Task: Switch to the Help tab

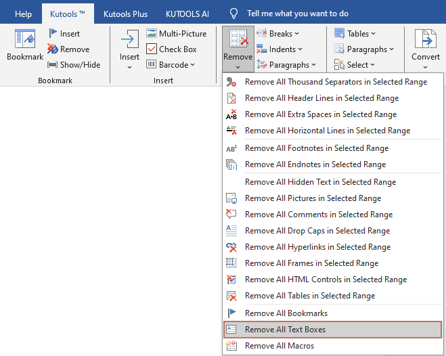Action: tap(23, 14)
